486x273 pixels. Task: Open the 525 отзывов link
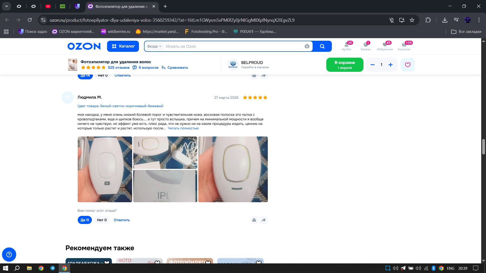pyautogui.click(x=118, y=67)
